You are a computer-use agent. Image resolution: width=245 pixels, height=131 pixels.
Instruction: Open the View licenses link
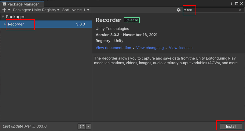(x=181, y=48)
